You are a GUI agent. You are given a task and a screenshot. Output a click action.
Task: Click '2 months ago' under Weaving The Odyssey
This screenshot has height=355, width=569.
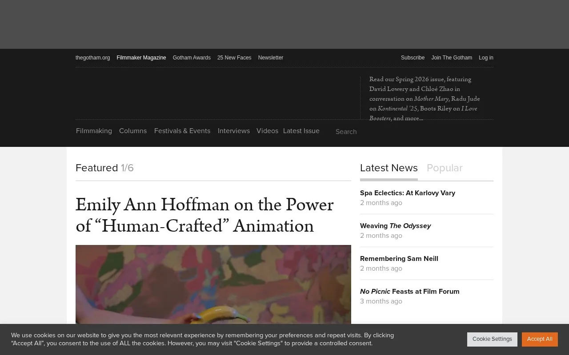tap(381, 236)
